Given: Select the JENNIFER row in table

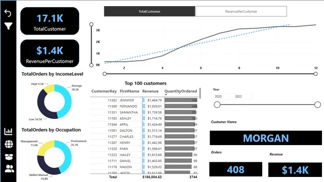Looking at the screenshot, I should [x=144, y=100].
